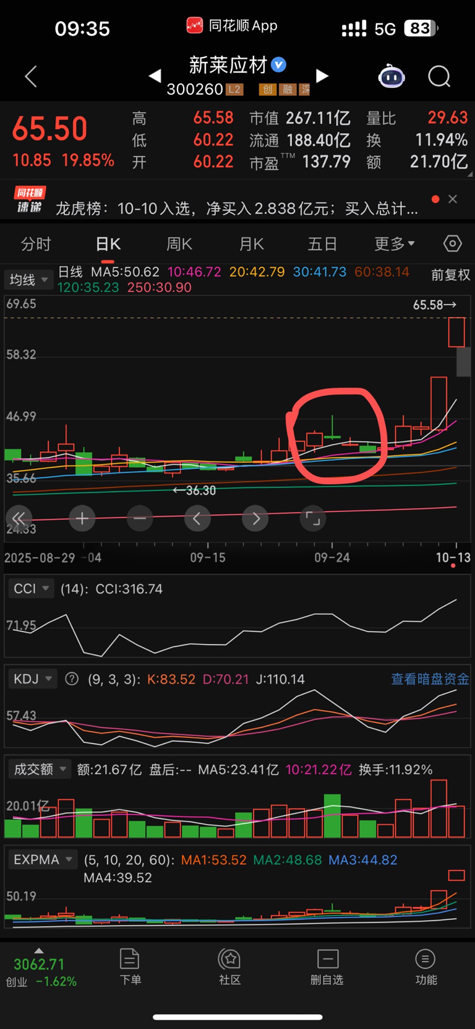Tap the chart scrollbar handle on right edge
Image resolution: width=475 pixels, height=1029 pixels.
coord(463,362)
